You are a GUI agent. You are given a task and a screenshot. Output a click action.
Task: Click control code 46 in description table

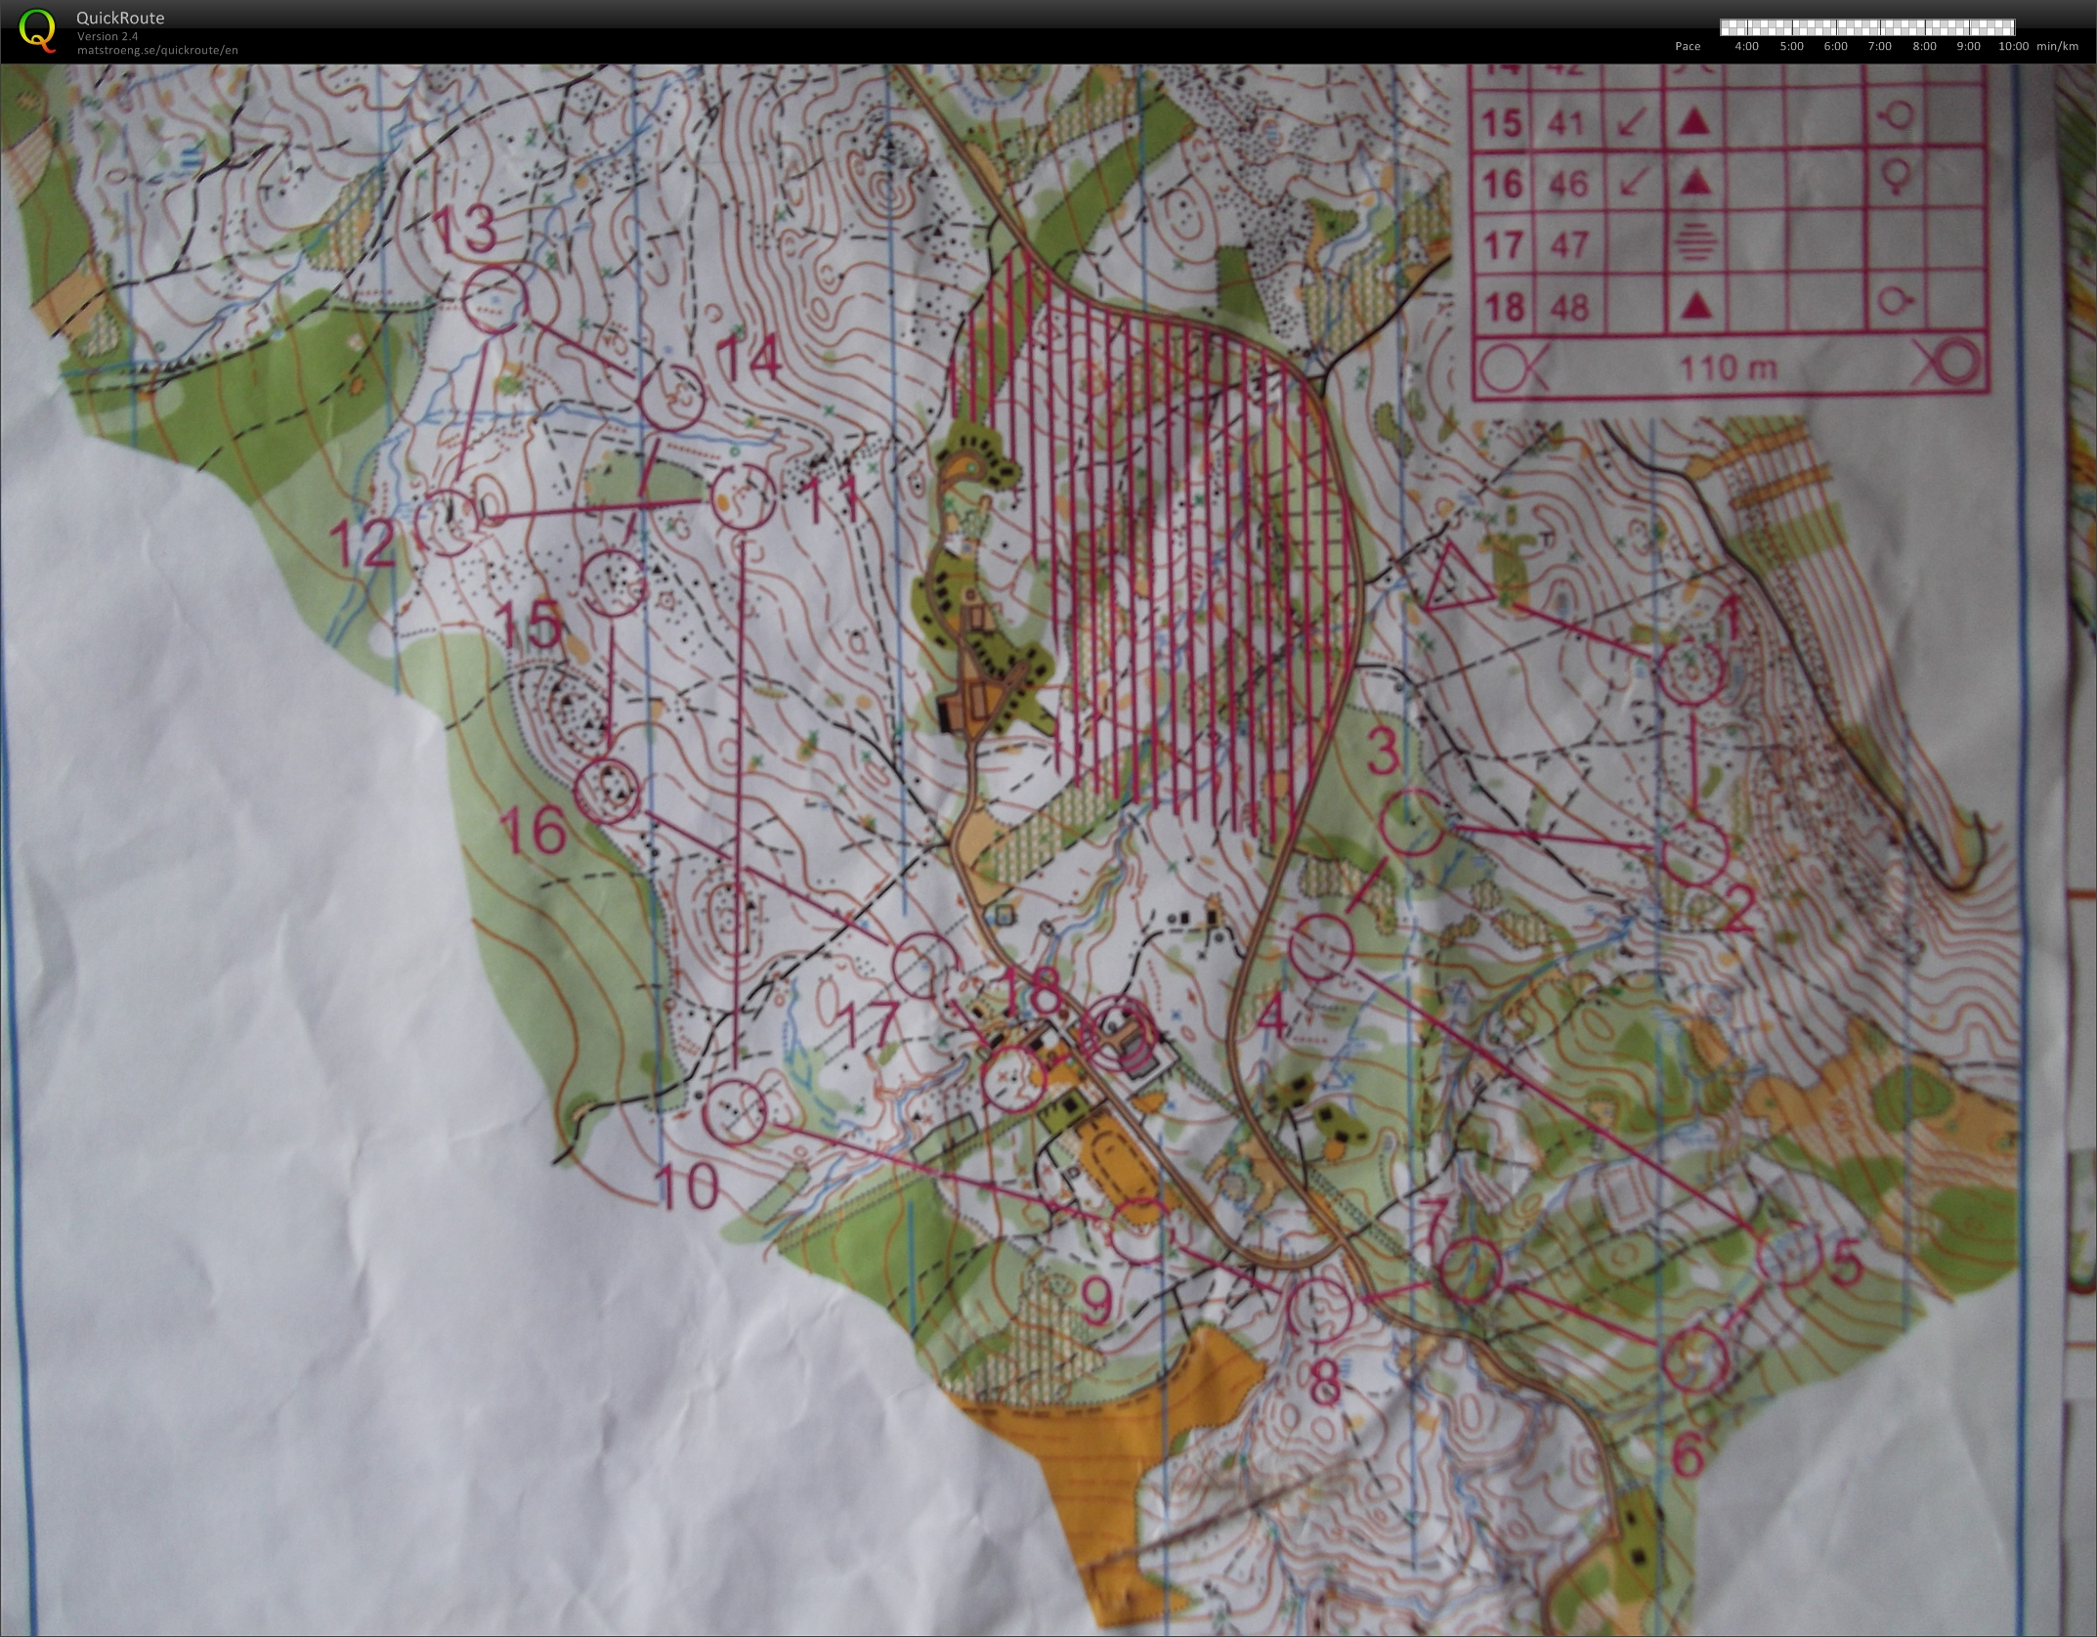1567,183
